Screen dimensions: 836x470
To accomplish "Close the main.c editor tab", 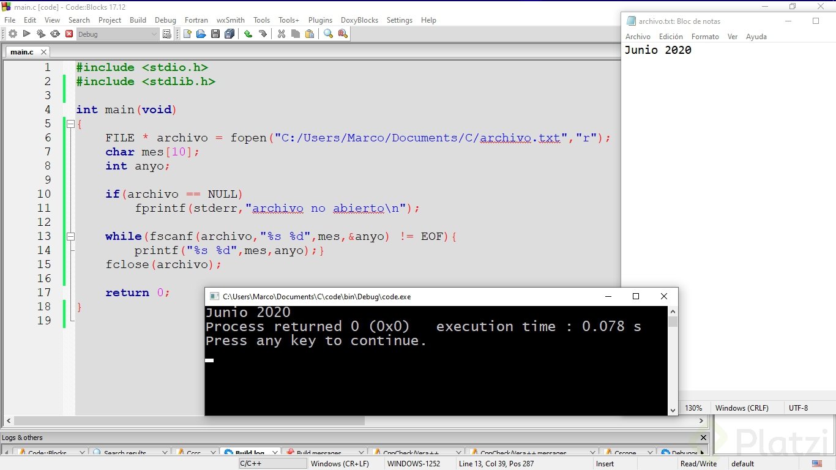I will [x=43, y=52].
